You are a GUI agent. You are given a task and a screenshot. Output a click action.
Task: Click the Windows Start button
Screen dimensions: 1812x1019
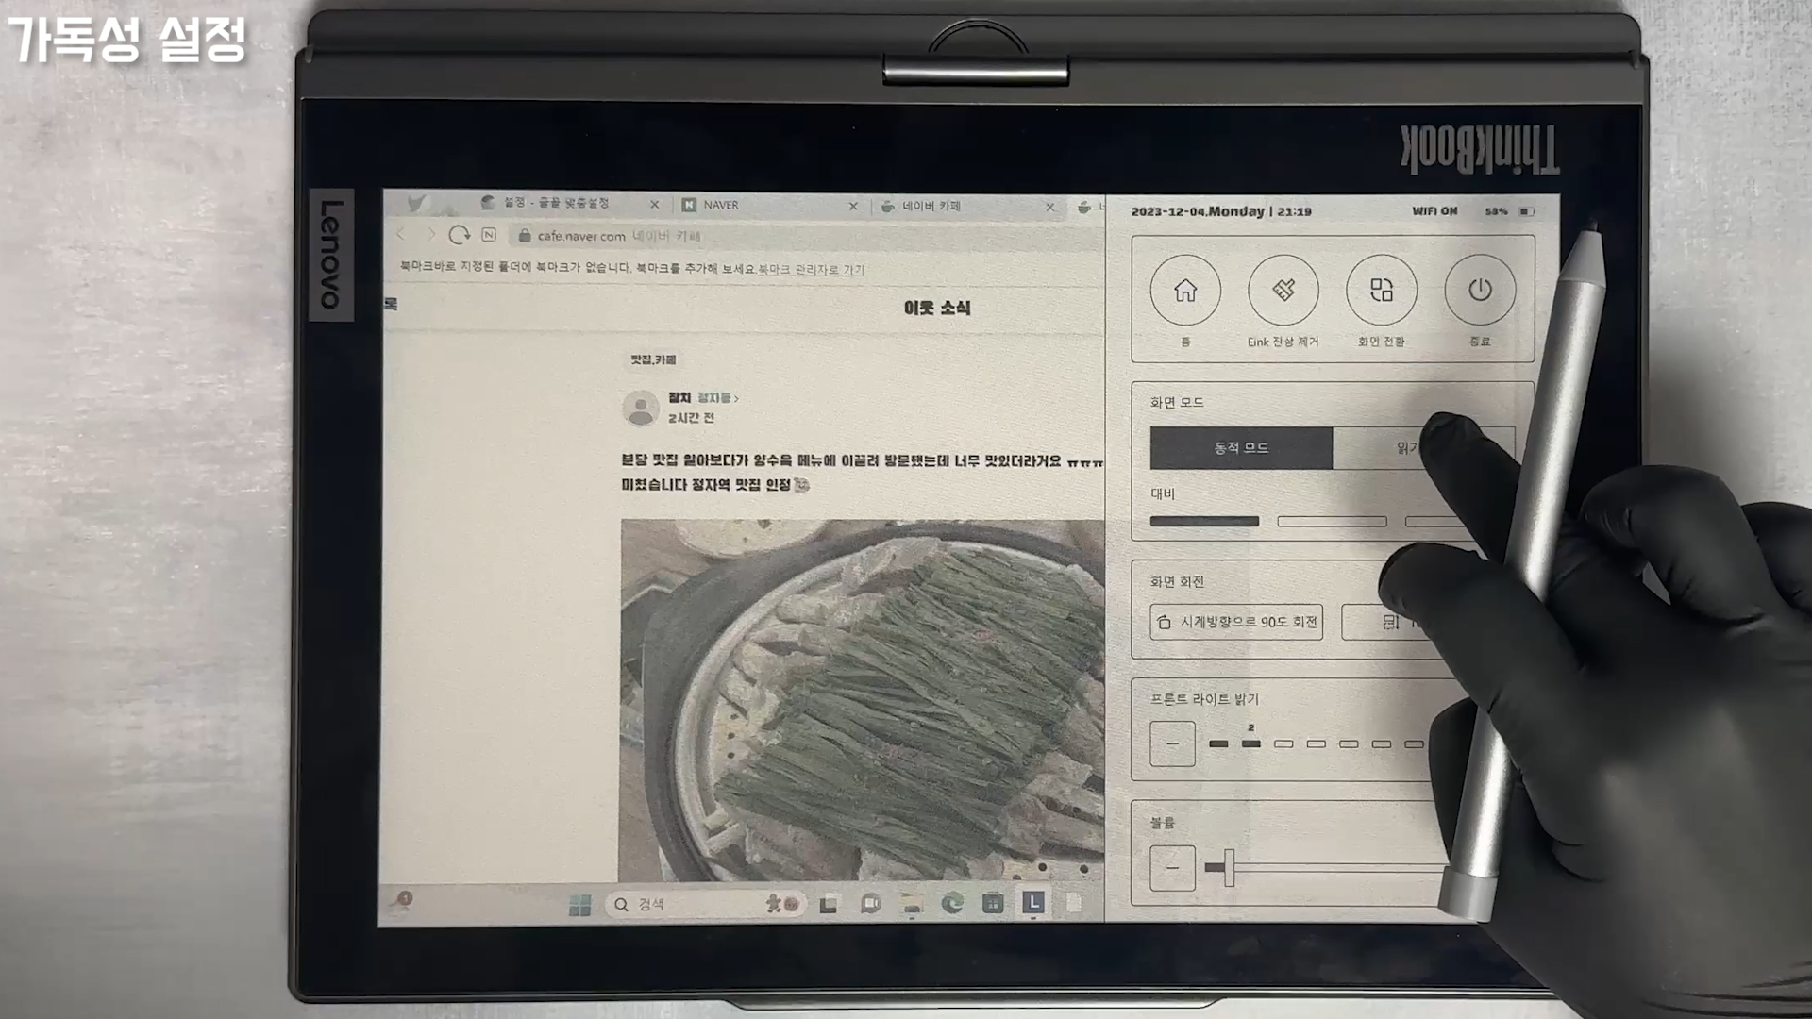[x=579, y=905]
